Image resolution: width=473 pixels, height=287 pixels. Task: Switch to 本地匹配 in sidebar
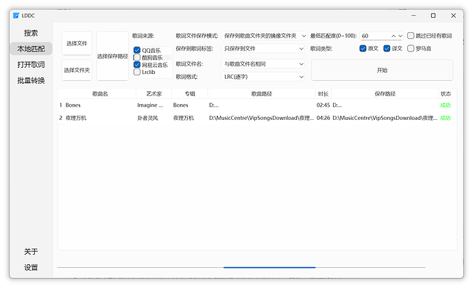point(31,49)
